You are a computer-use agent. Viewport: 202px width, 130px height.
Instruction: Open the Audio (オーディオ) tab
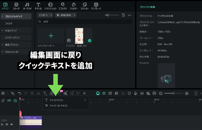coord(27,6)
